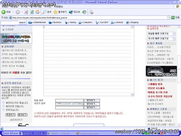Click the Home icon in toolbar

click(x=38, y=12)
